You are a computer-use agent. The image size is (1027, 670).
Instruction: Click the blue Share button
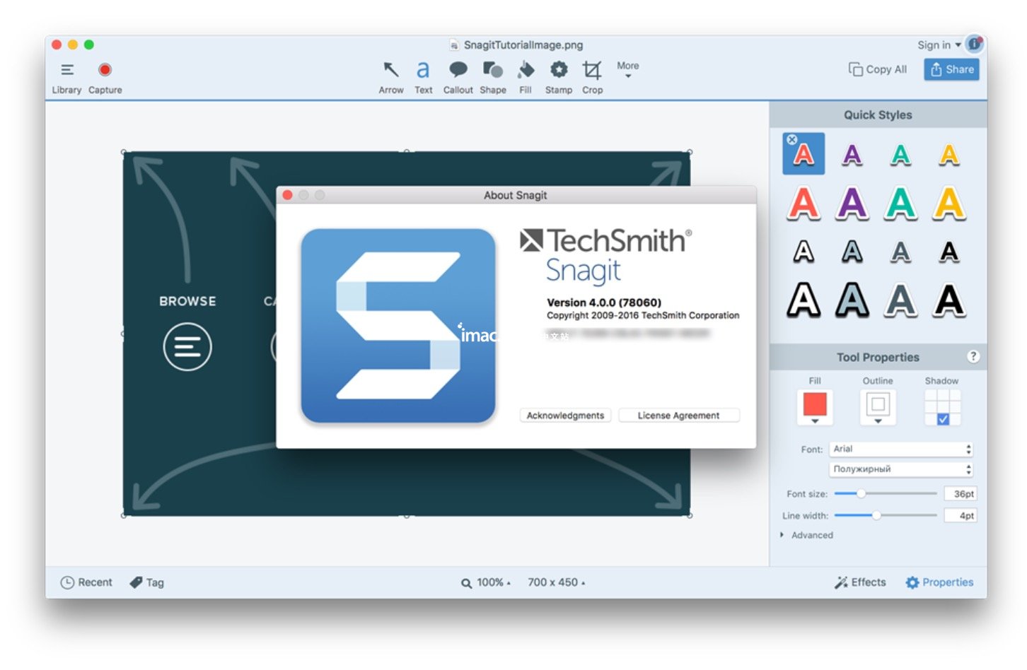(x=951, y=69)
